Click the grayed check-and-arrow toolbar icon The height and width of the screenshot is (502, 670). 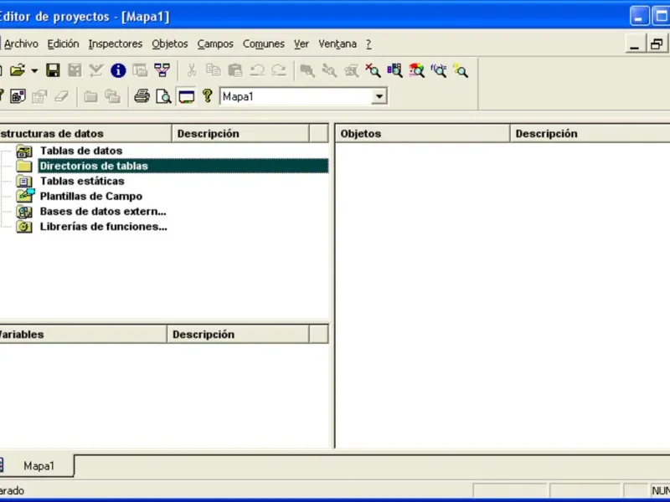point(96,70)
